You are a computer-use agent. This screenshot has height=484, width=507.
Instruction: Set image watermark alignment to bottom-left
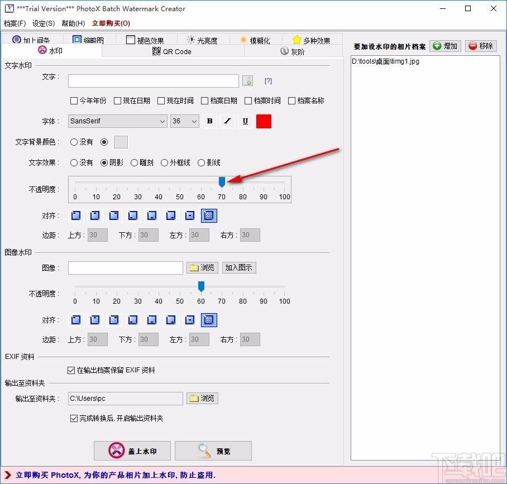point(133,320)
